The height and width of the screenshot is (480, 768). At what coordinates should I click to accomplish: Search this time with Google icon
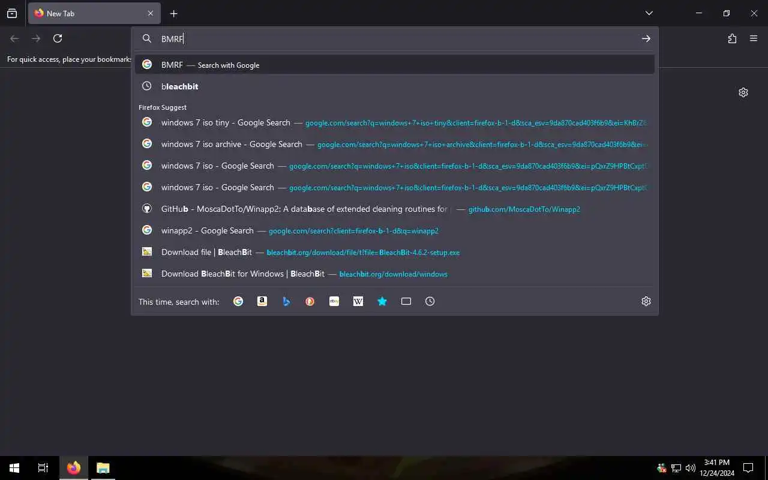(238, 301)
